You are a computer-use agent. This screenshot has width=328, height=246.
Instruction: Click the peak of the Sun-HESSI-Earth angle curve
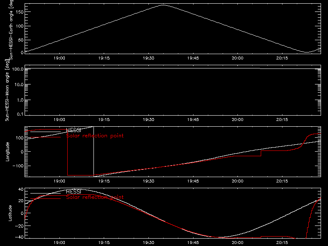[163, 5]
